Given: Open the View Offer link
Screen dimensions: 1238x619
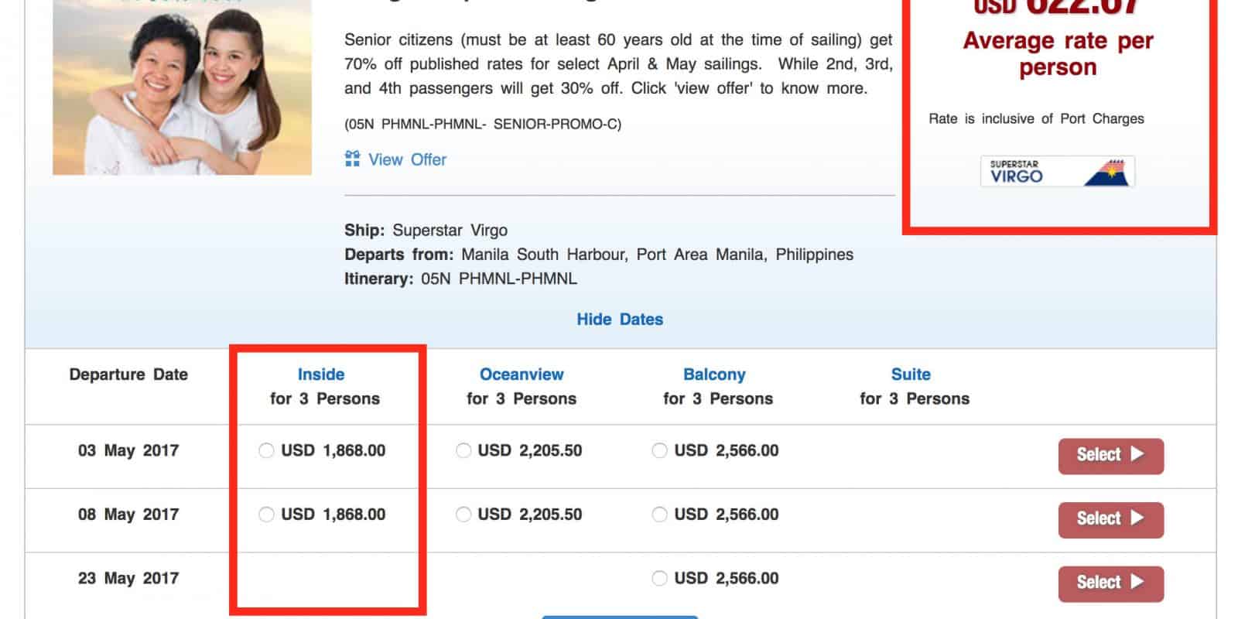Looking at the screenshot, I should [407, 159].
